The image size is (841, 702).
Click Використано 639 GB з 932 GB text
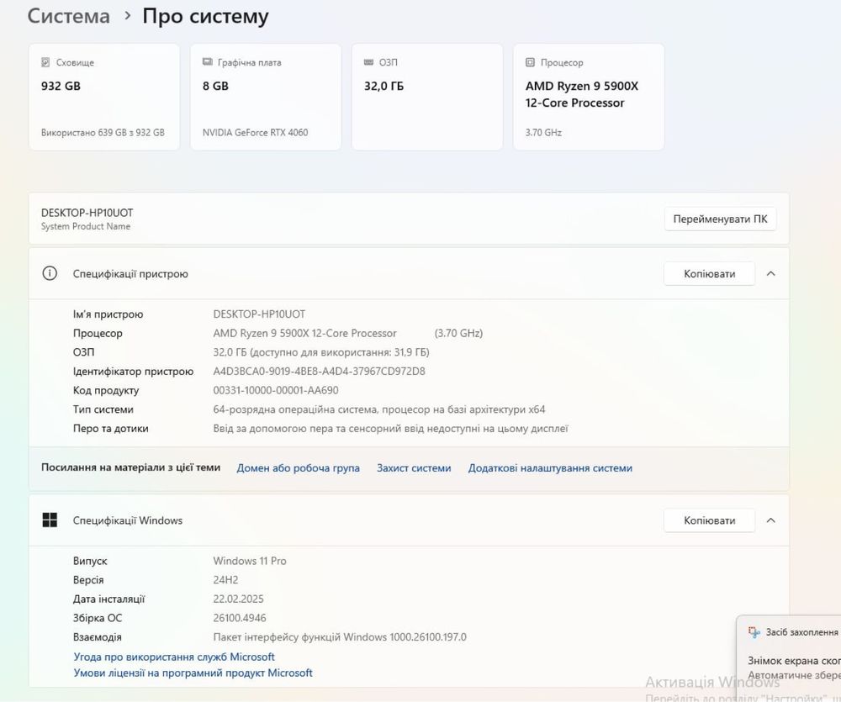tap(103, 133)
